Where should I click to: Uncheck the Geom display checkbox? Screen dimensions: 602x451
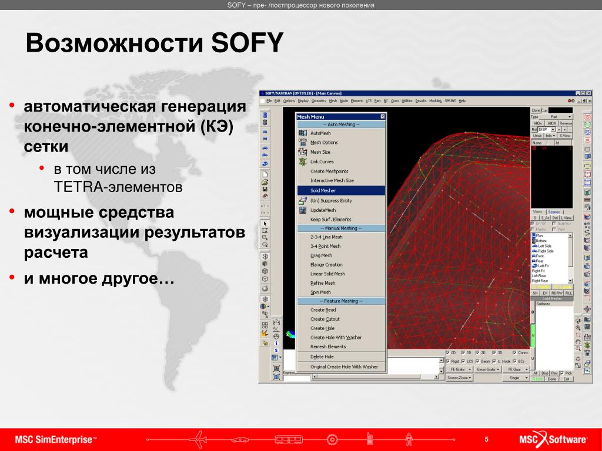pyautogui.click(x=477, y=361)
